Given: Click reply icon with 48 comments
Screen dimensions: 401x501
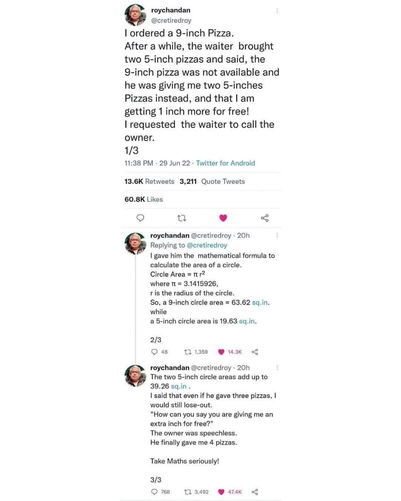Looking at the screenshot, I should click(154, 352).
